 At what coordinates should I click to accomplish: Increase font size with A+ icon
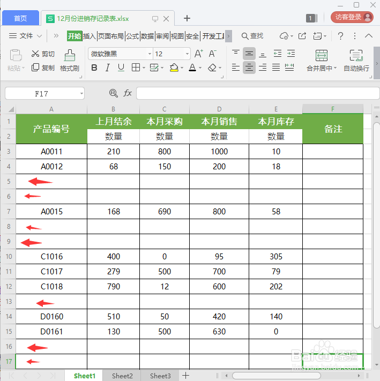point(198,54)
